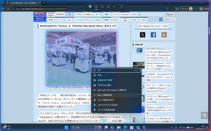
Task: Choose Bing で画像検索 in the context menu
Action: (116, 95)
